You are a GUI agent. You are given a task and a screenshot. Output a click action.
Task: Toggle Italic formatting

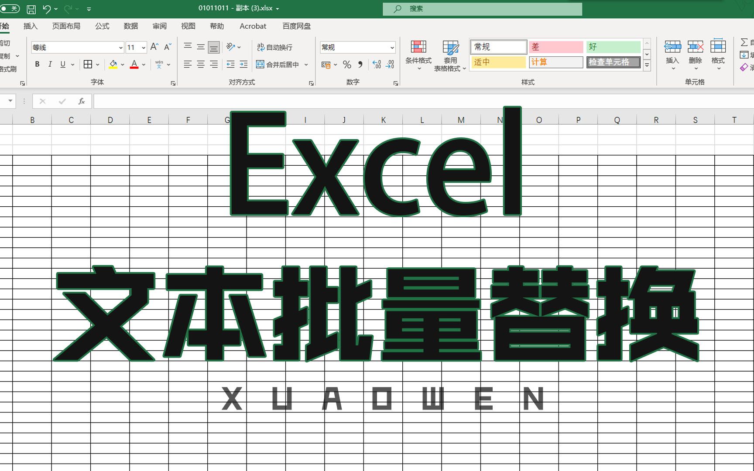click(x=50, y=64)
